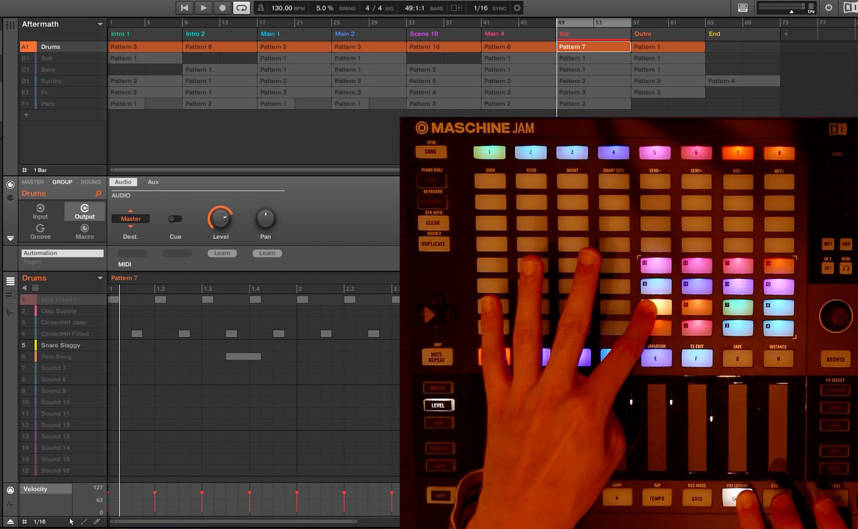The image size is (858, 529).
Task: Toggle the Loop button in transport
Action: [x=241, y=8]
